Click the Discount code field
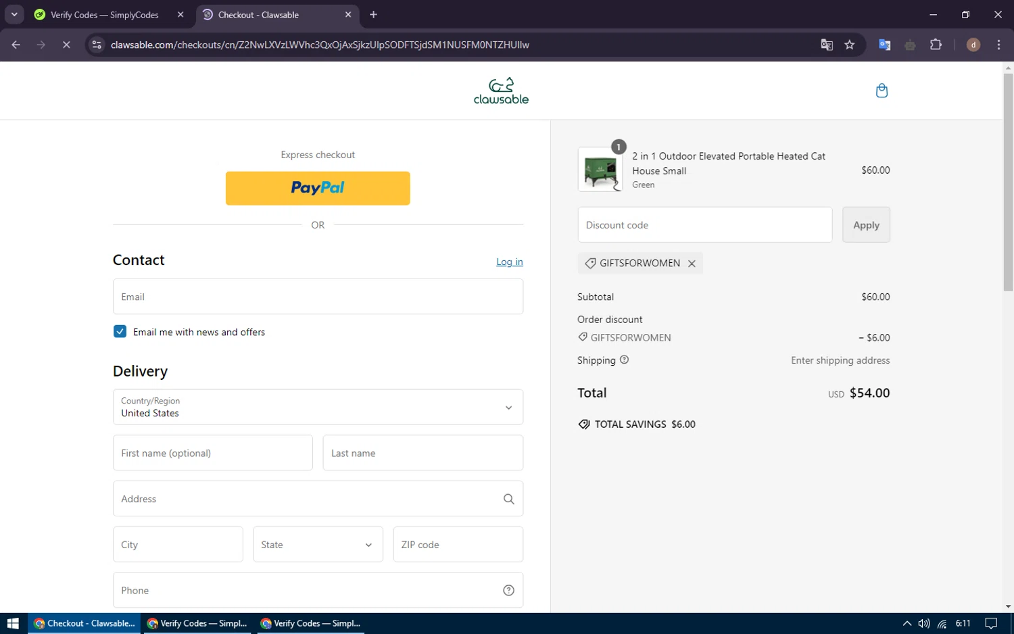The height and width of the screenshot is (634, 1014). pyautogui.click(x=704, y=224)
